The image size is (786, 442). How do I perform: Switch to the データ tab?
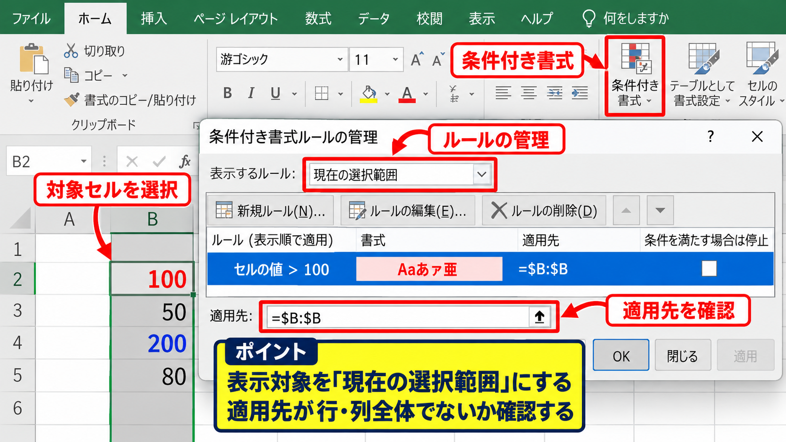[x=374, y=18]
